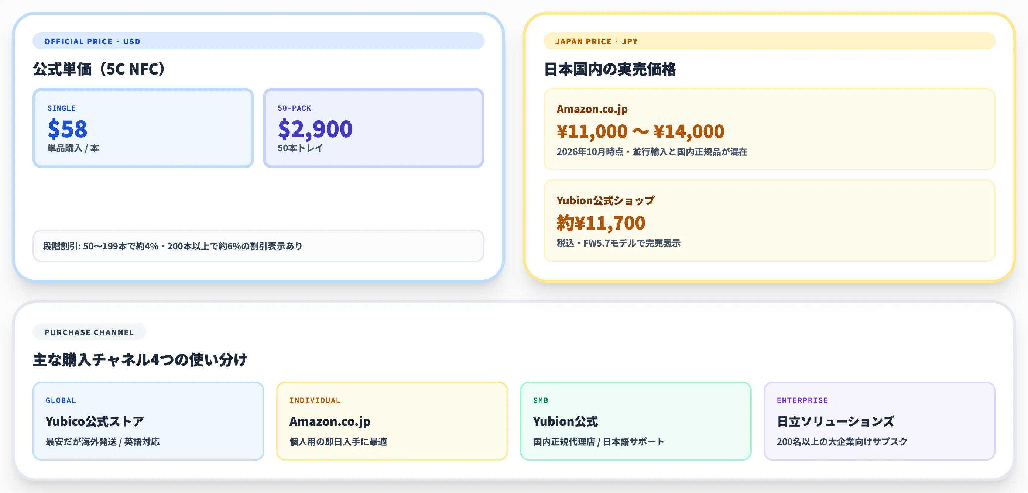Click the text 個人用の即日入手に最適

337,442
